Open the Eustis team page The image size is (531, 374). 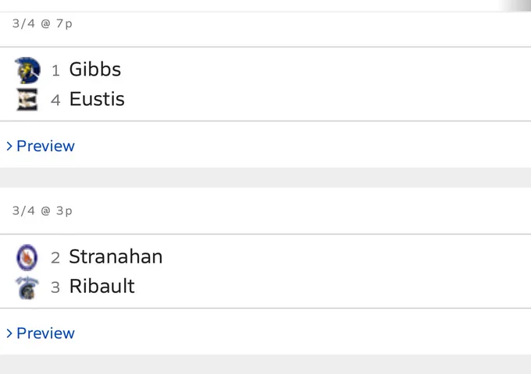tap(97, 99)
